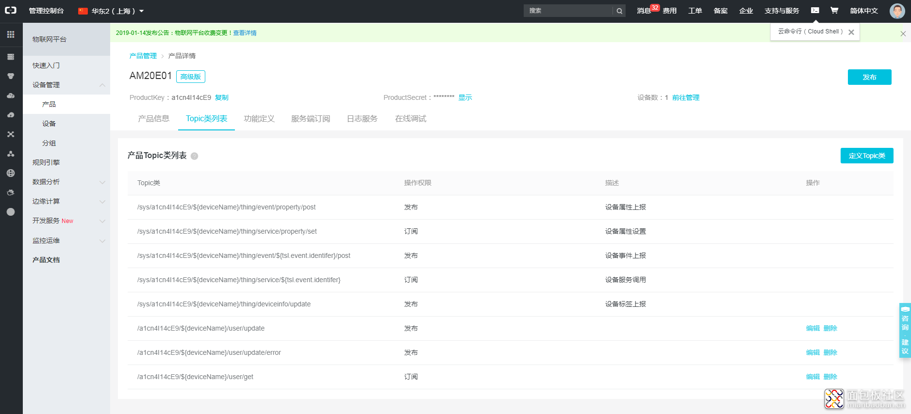Click the shield-shaped icon in sidebar
Viewport: 911px width, 414px height.
click(x=11, y=76)
